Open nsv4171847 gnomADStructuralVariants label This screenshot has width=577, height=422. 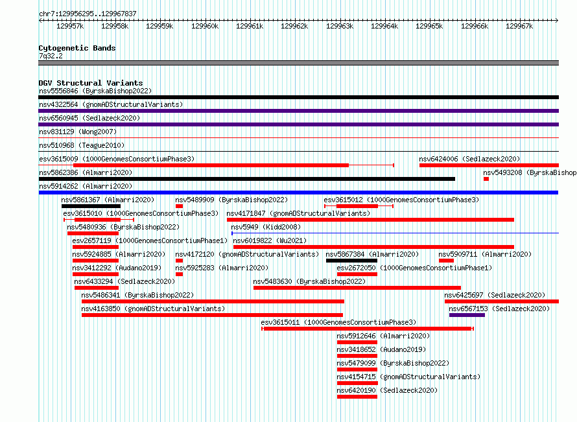(x=298, y=213)
